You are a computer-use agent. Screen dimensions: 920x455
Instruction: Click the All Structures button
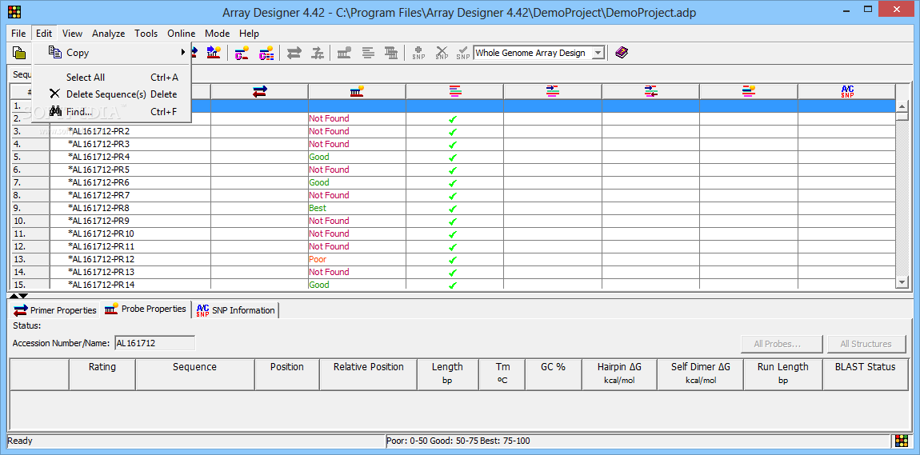click(x=866, y=344)
